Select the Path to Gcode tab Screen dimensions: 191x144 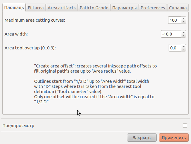(x=94, y=8)
